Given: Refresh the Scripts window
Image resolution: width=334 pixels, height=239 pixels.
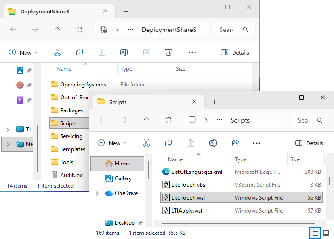Looking at the screenshot, I should 169,120.
